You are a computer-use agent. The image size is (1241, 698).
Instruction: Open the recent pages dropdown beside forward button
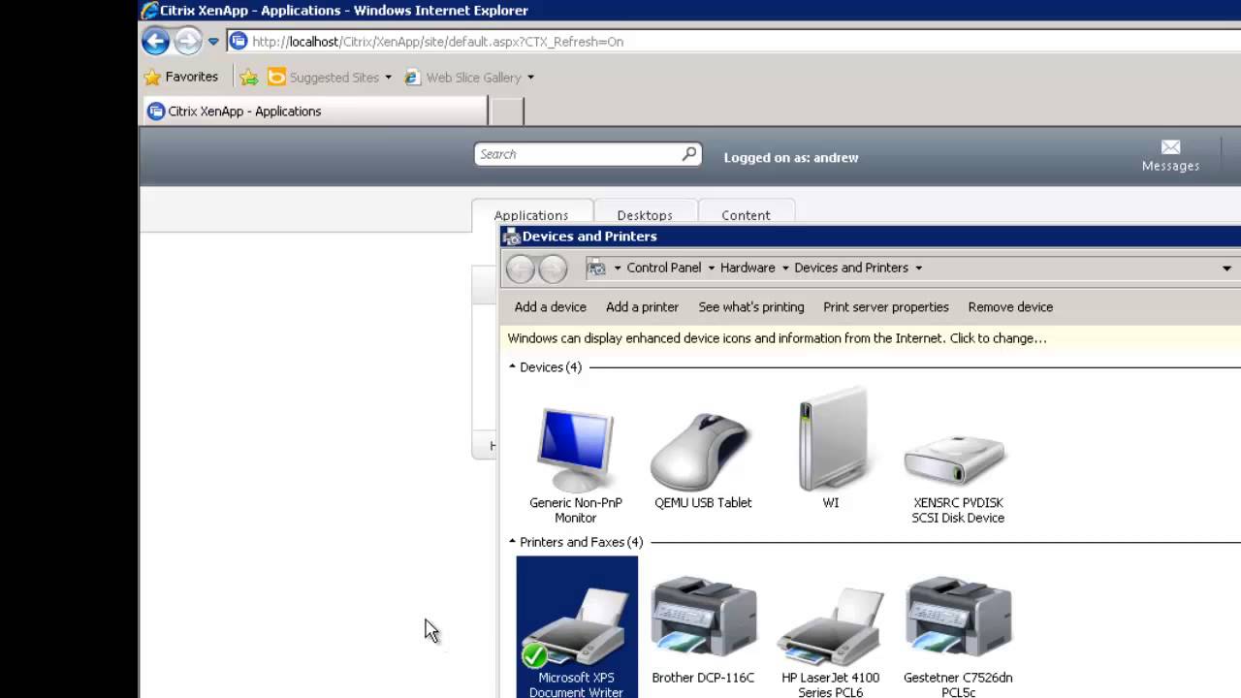pos(213,42)
